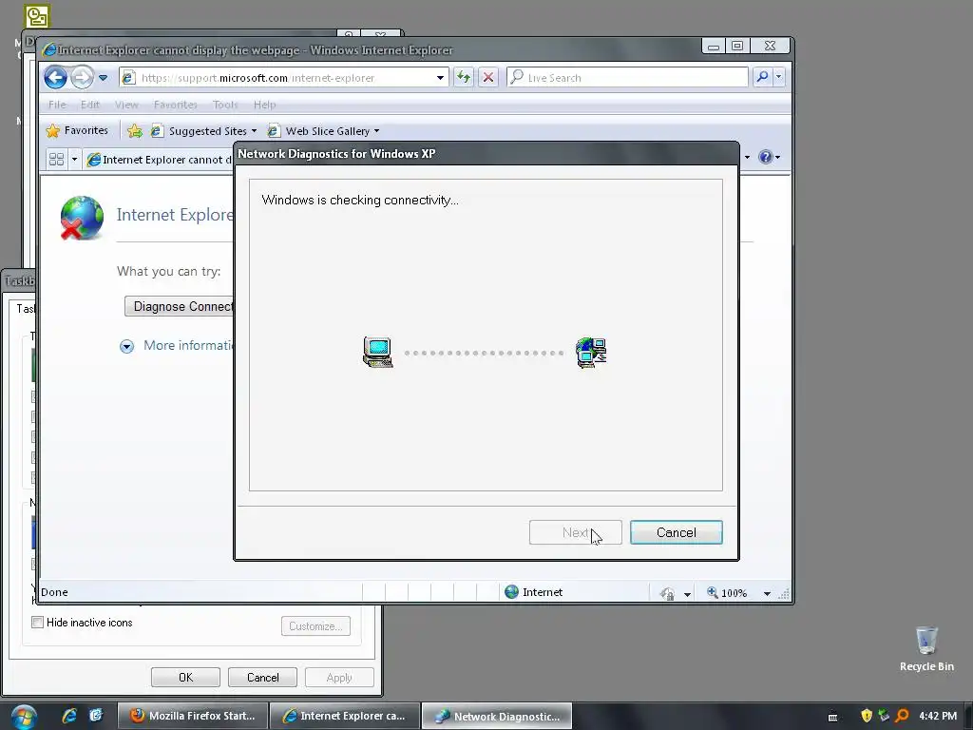Click inside the Live Search box

pyautogui.click(x=628, y=78)
